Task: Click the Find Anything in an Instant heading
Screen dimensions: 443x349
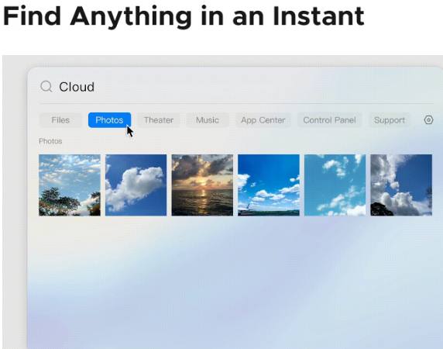Action: pyautogui.click(x=184, y=16)
